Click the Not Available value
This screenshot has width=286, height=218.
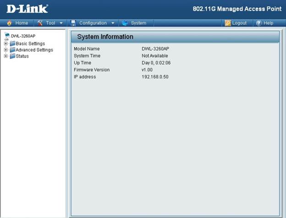tap(154, 56)
